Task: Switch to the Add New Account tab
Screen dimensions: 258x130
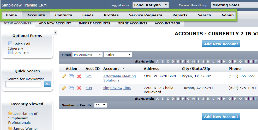Action: (x=55, y=23)
